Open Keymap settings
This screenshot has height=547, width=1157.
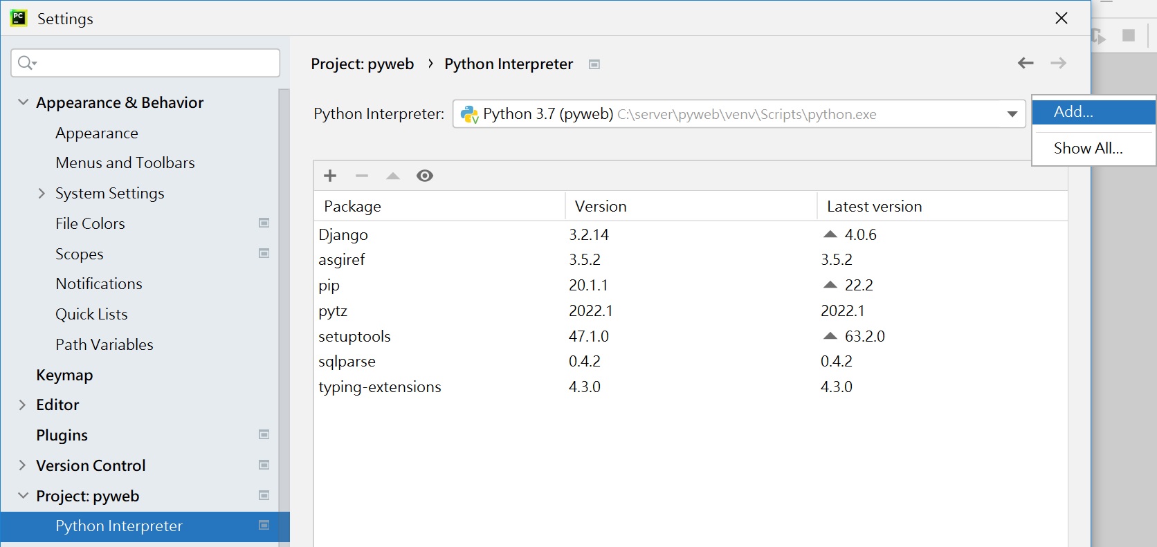(x=64, y=375)
